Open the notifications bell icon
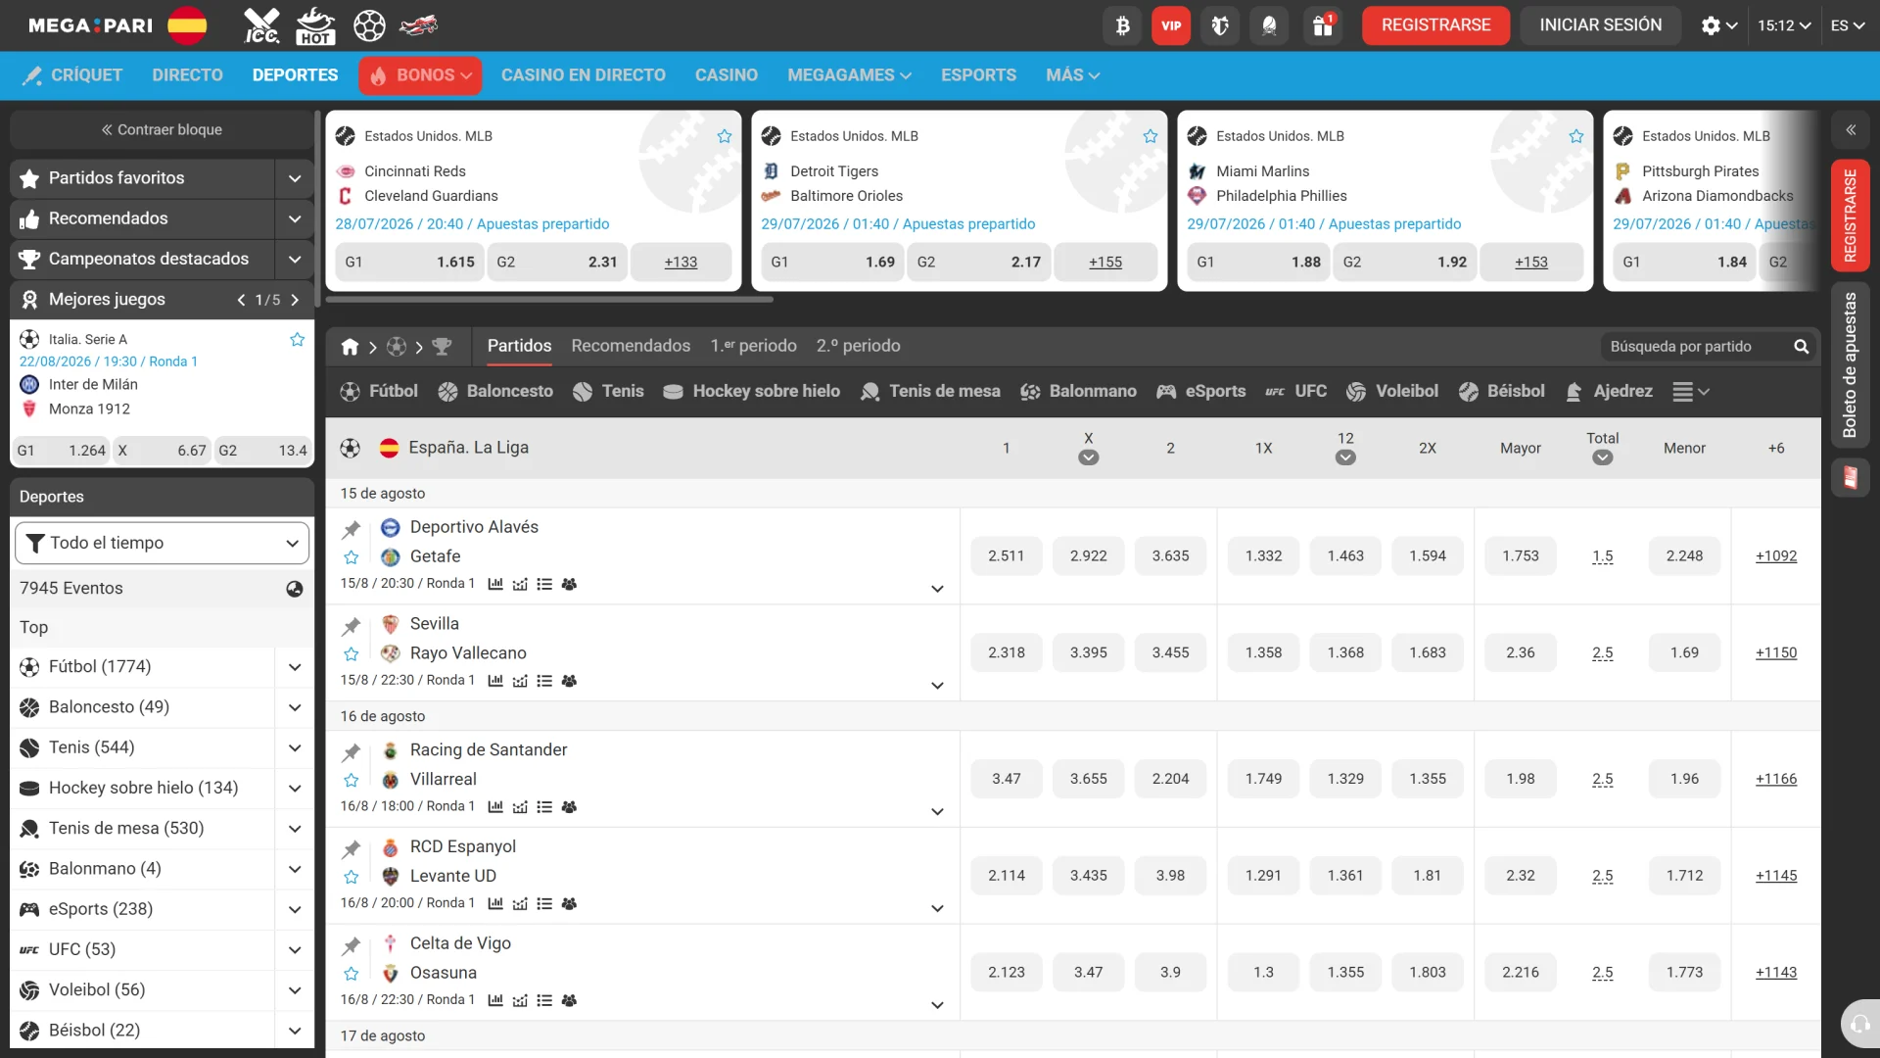 click(x=1269, y=25)
